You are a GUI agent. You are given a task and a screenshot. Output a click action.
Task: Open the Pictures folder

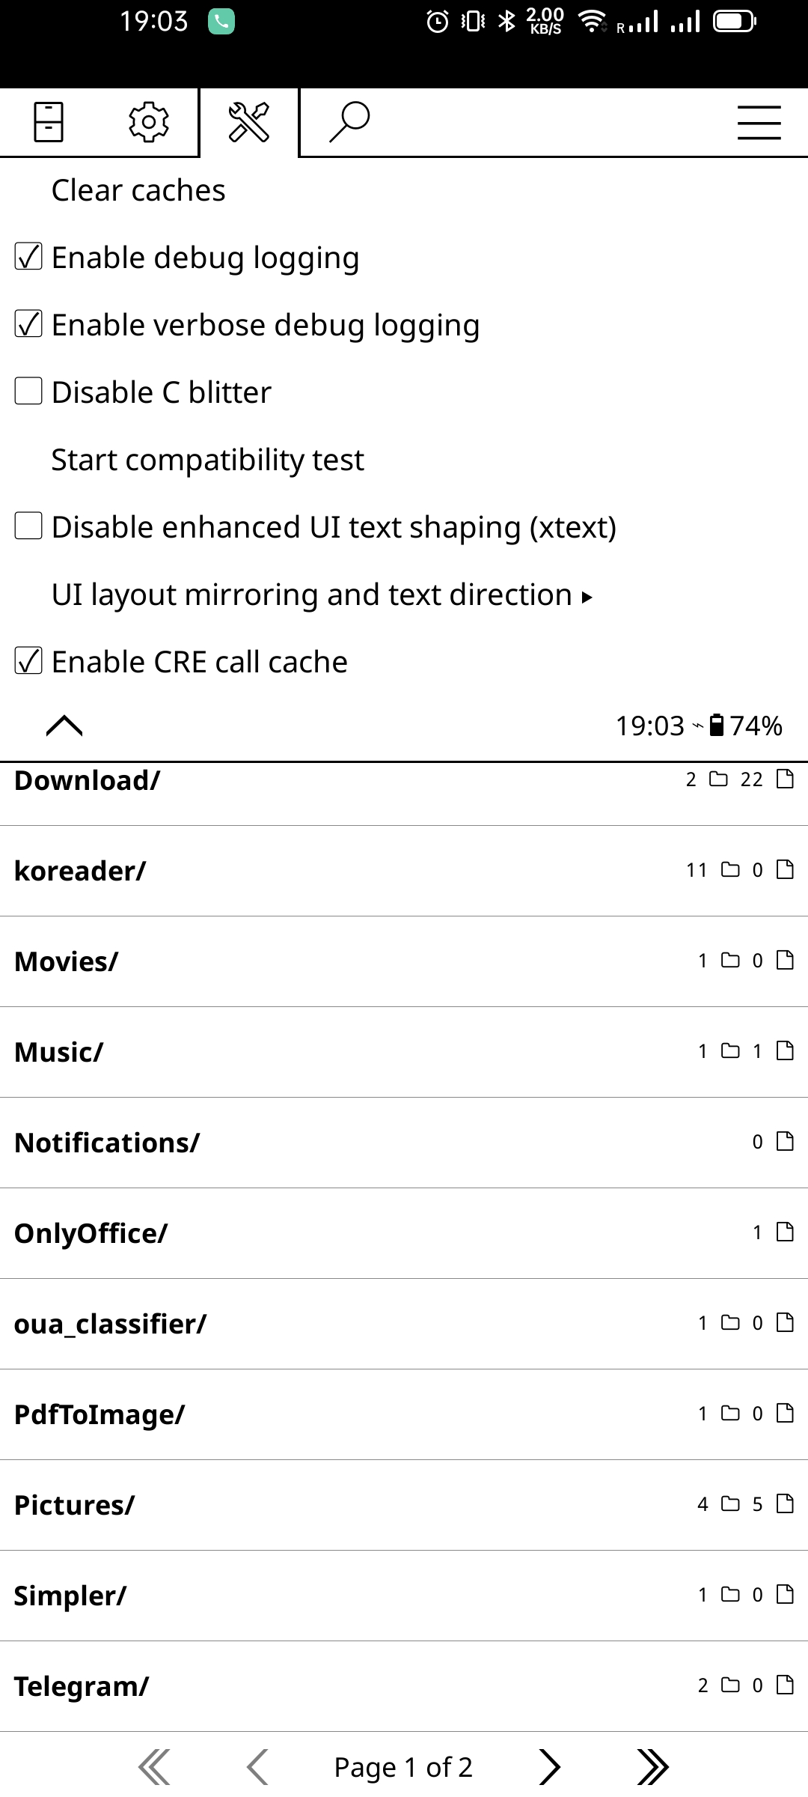74,1505
